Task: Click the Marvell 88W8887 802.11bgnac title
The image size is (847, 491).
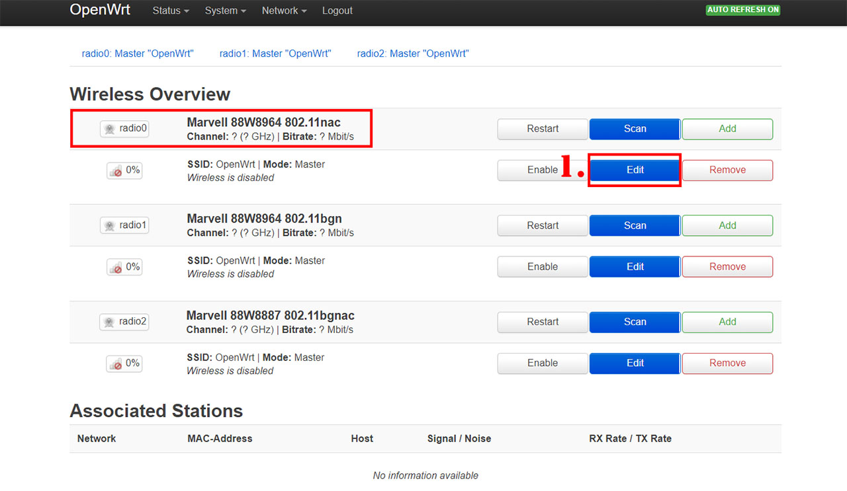Action: 271,315
